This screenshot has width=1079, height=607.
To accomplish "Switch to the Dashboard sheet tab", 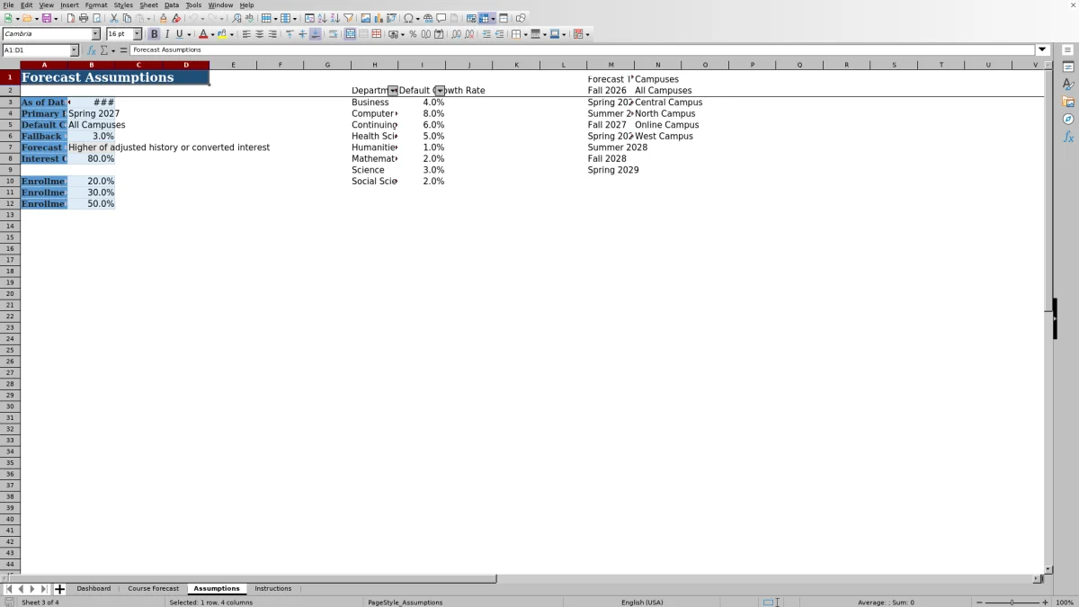I will (94, 588).
